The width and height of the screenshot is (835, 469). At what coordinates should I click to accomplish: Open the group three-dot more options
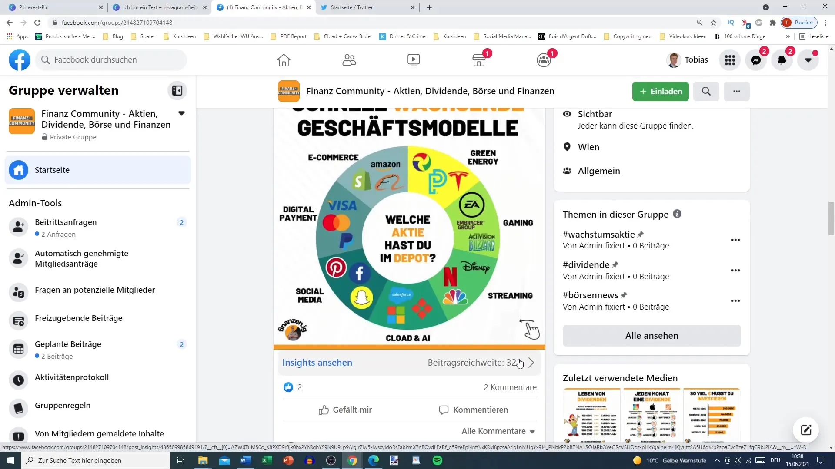[x=736, y=91]
